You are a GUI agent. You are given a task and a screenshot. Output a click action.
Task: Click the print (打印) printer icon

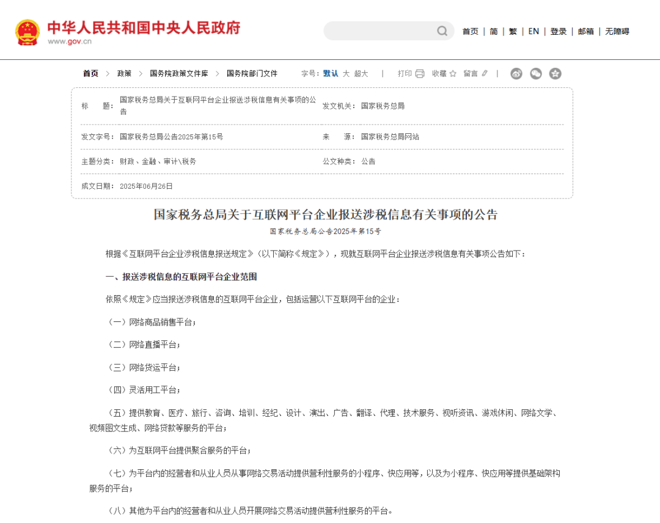(420, 73)
